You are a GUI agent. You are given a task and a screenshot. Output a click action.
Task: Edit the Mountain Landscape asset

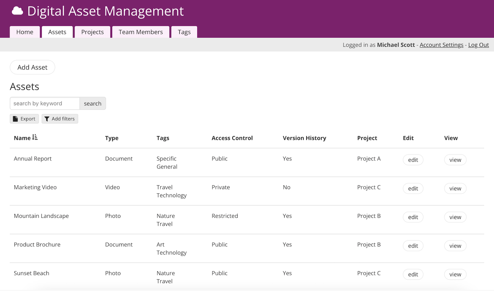tap(413, 217)
